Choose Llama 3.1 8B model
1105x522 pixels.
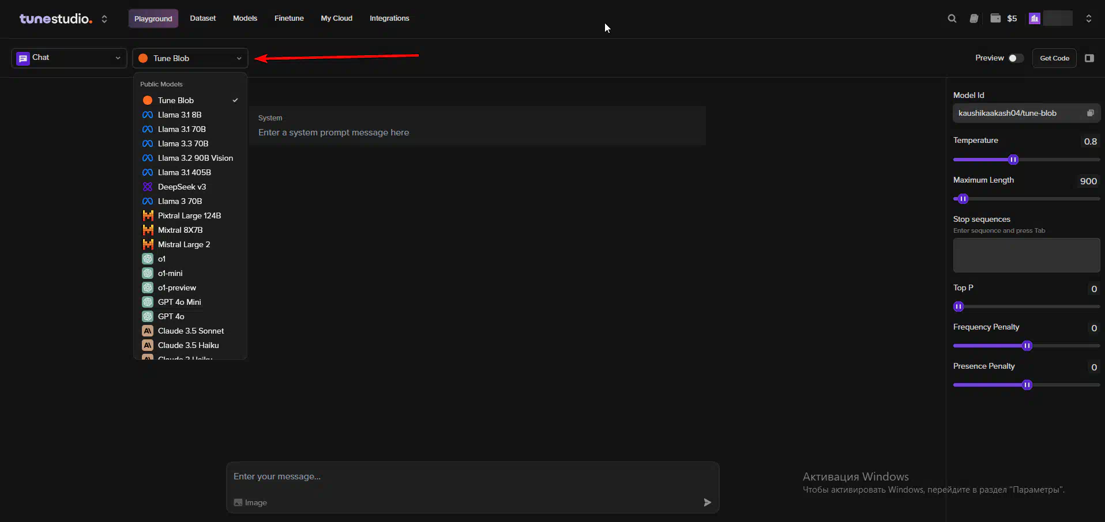[190, 115]
